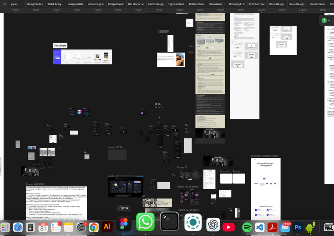Image resolution: width=334 pixels, height=236 pixels.
Task: Select the Frame 1272638017 label
Action: (189, 210)
